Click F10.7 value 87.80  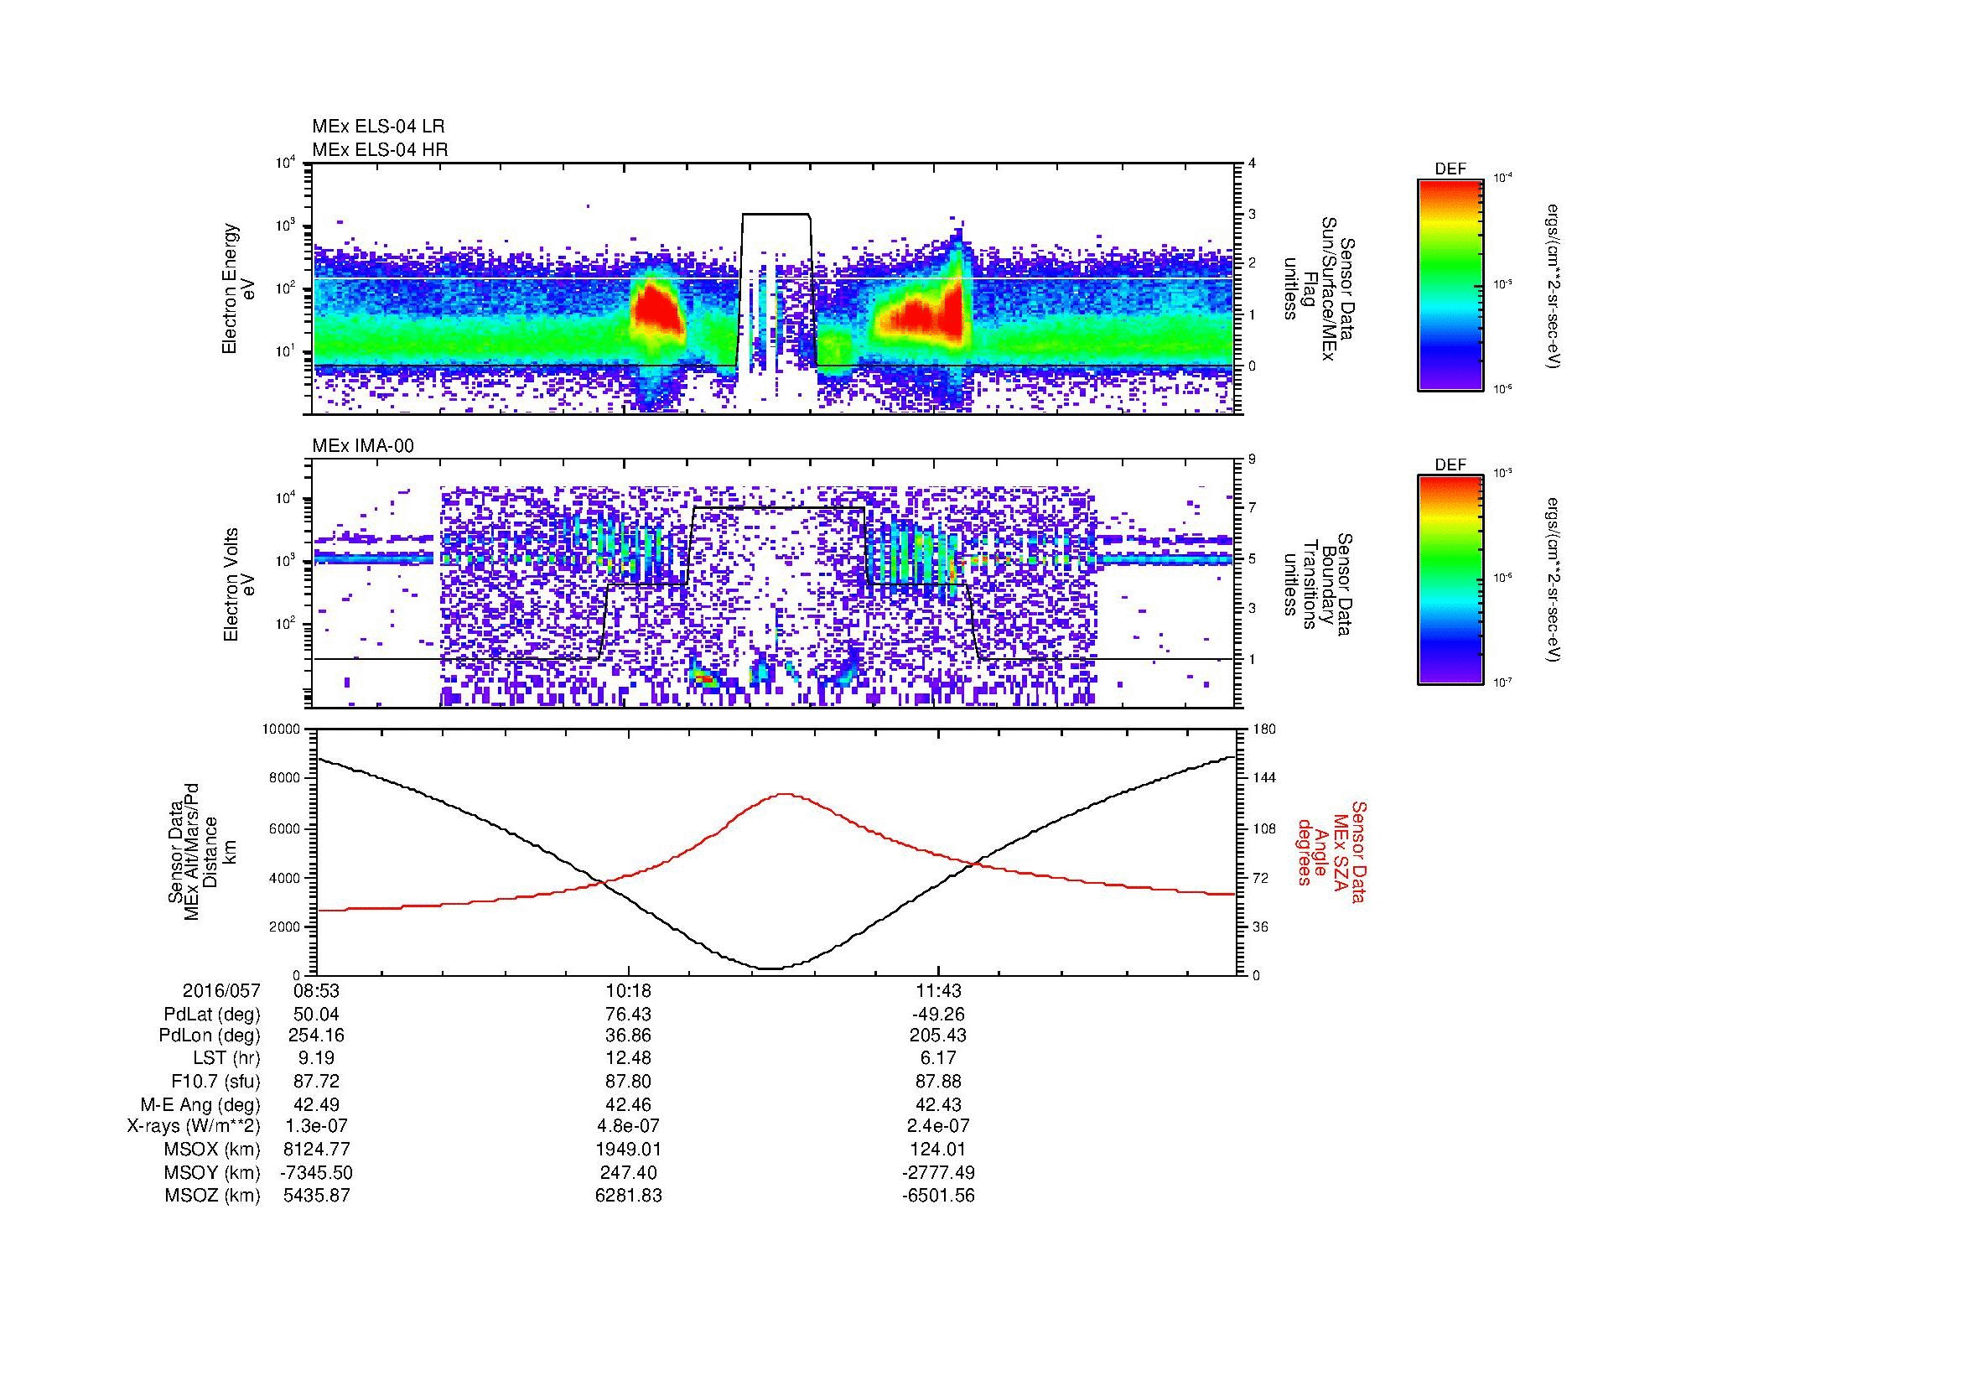pos(628,1082)
